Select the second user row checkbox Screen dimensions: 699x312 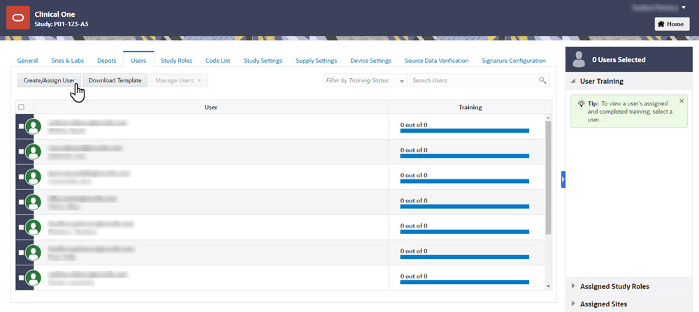point(21,151)
